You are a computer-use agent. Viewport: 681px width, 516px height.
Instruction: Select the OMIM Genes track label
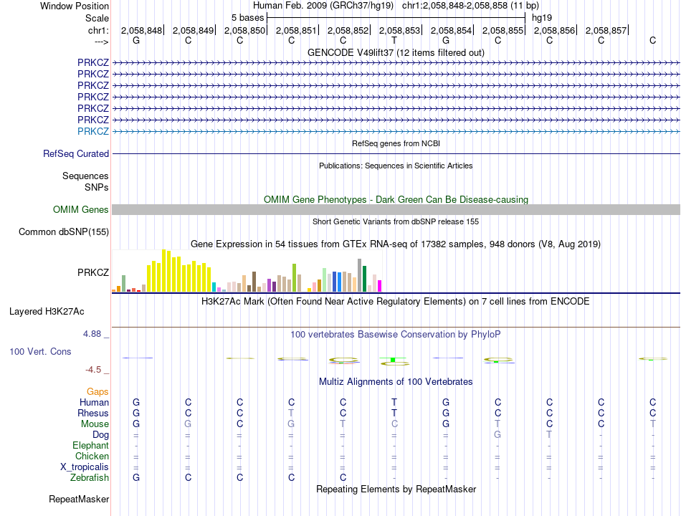coord(81,210)
